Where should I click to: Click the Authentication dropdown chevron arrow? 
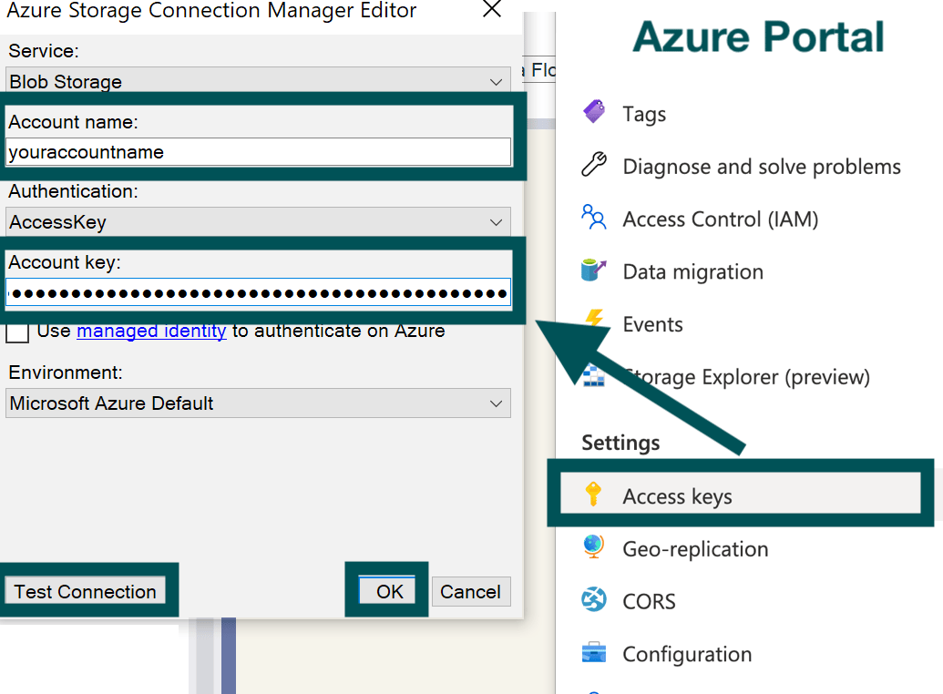coord(497,222)
